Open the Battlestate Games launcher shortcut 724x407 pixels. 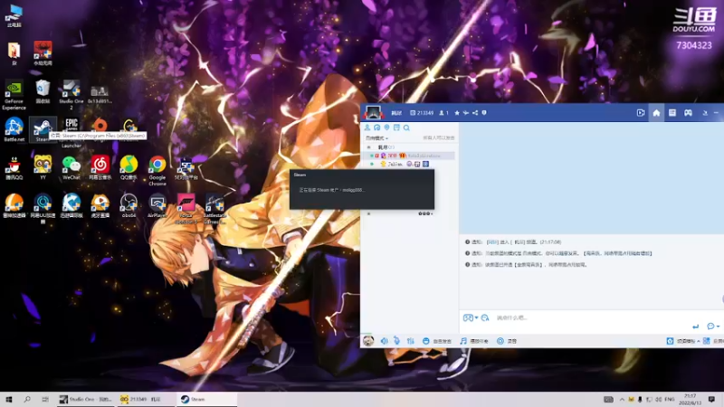point(214,209)
